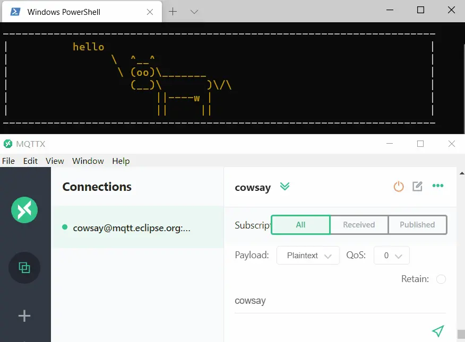Click the MQTTX logo in the sidebar
Image resolution: width=465 pixels, height=342 pixels.
pyautogui.click(x=24, y=210)
